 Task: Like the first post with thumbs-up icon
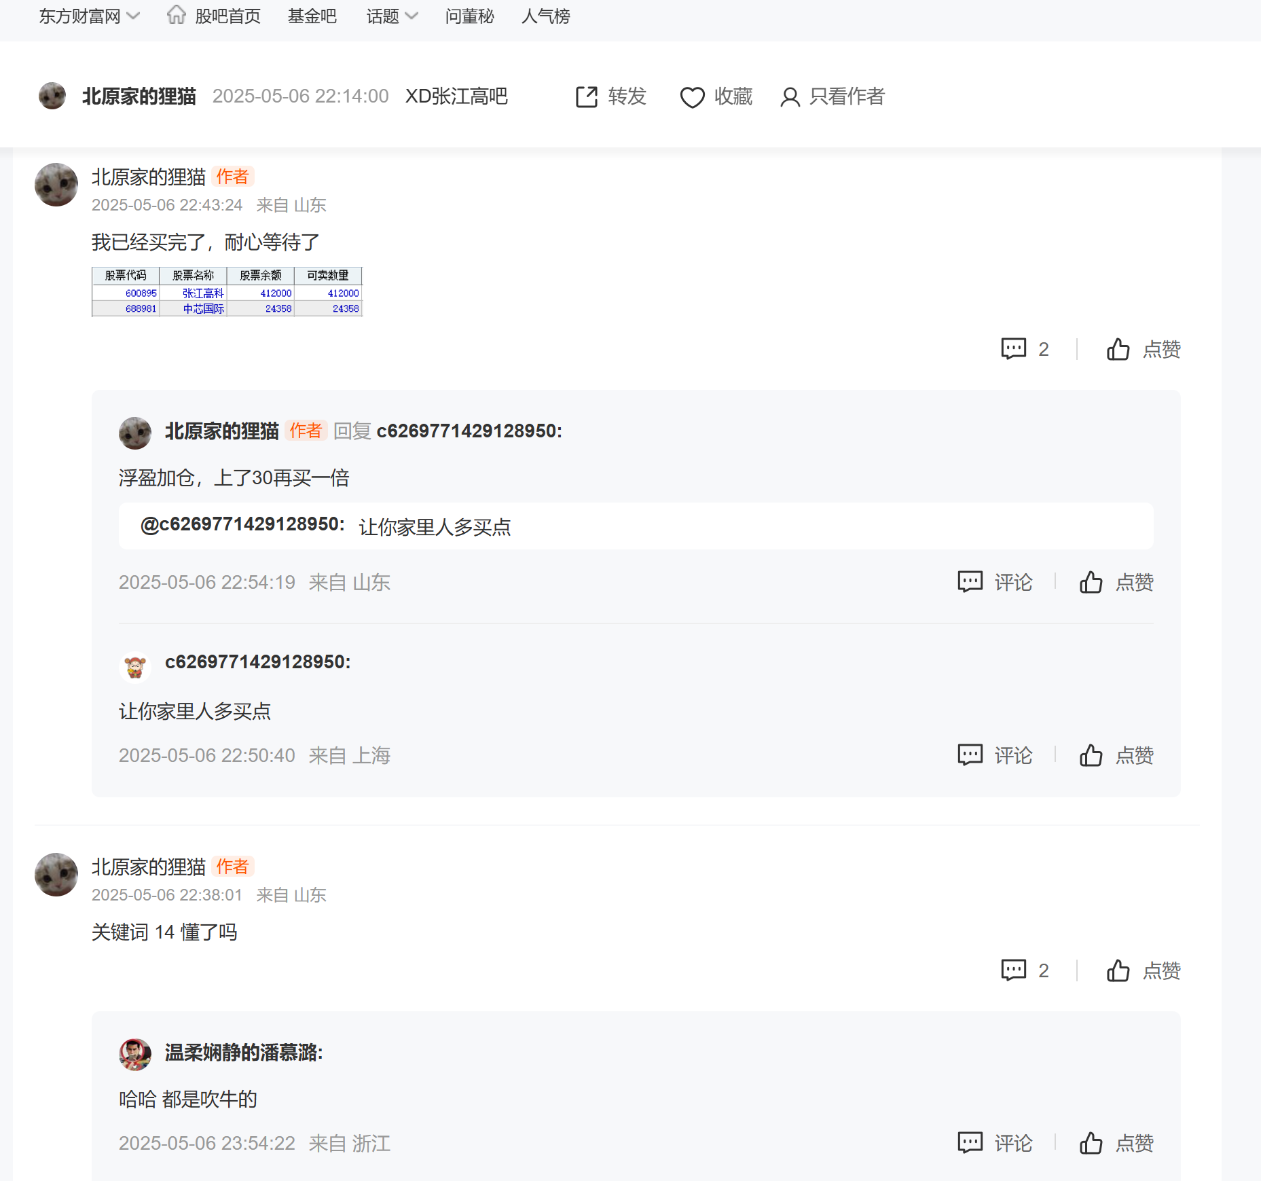(x=1118, y=349)
